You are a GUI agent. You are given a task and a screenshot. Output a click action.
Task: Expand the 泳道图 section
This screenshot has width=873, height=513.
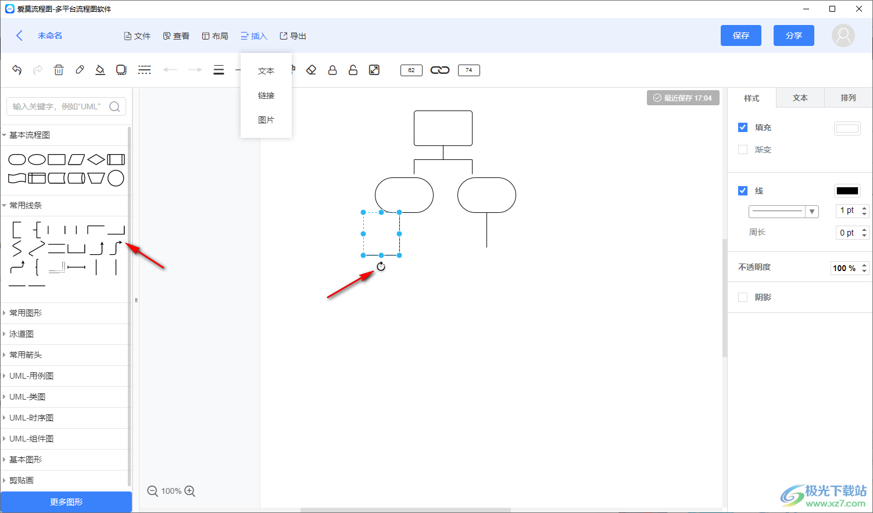coord(64,334)
